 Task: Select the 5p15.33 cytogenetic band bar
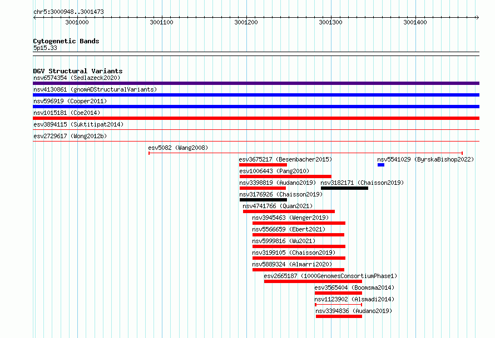click(x=256, y=54)
